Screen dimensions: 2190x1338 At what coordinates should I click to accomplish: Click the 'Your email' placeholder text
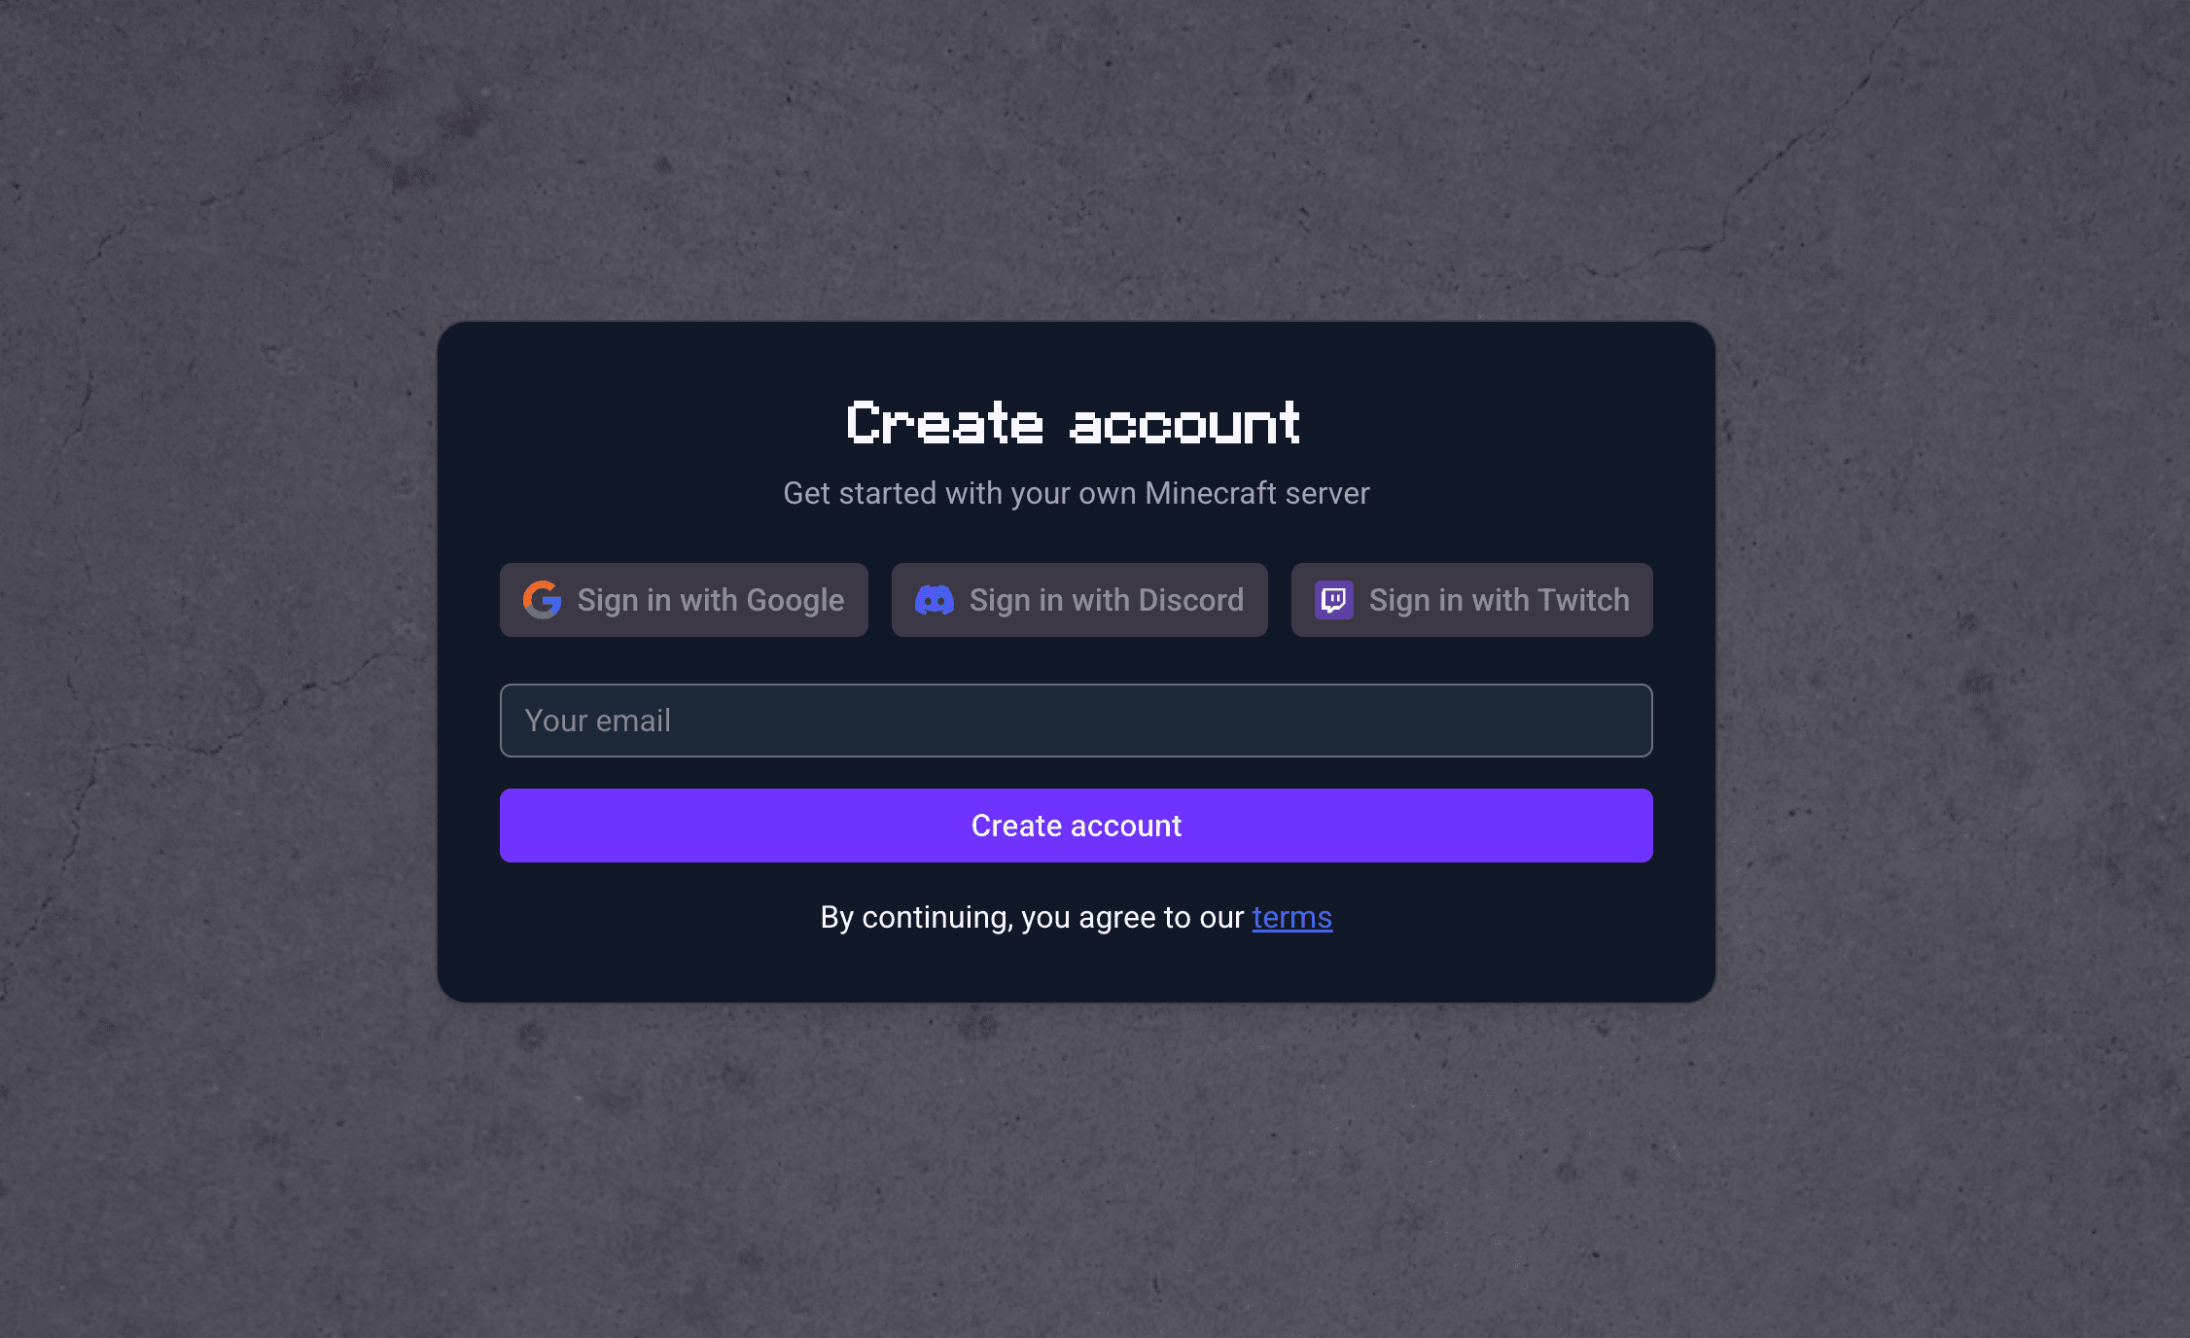point(598,721)
